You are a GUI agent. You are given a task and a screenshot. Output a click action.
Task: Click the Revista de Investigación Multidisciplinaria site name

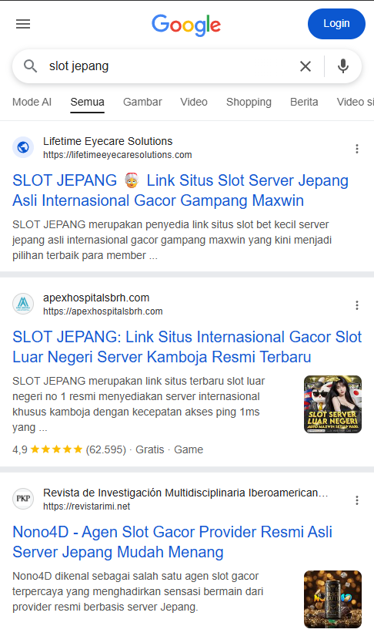coord(185,493)
